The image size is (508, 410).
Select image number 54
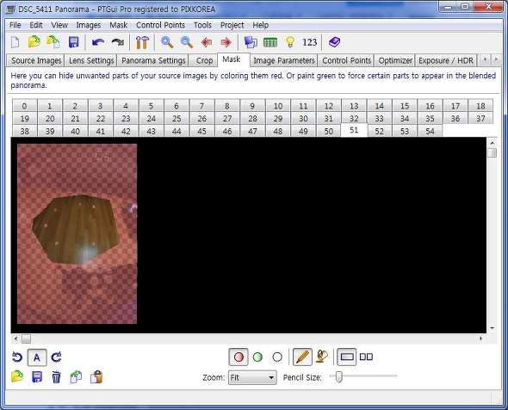[x=430, y=131]
